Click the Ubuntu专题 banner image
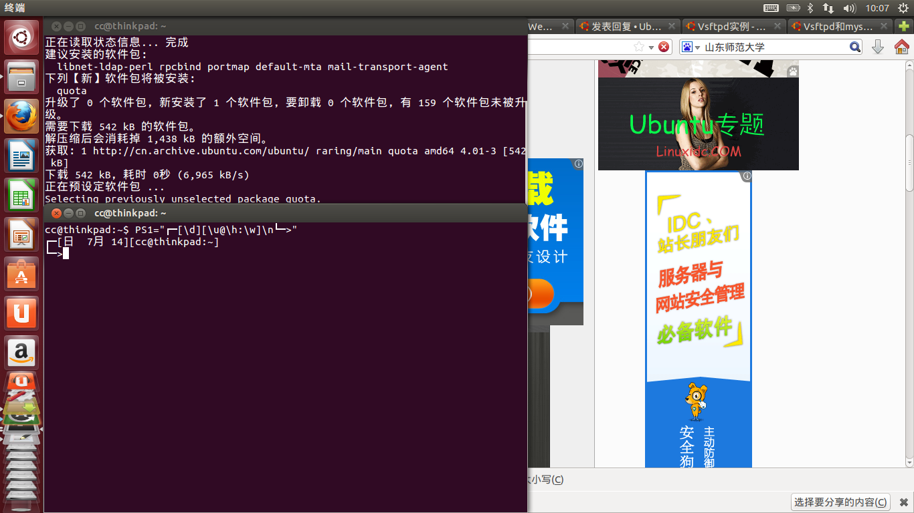This screenshot has width=914, height=513. click(x=698, y=124)
